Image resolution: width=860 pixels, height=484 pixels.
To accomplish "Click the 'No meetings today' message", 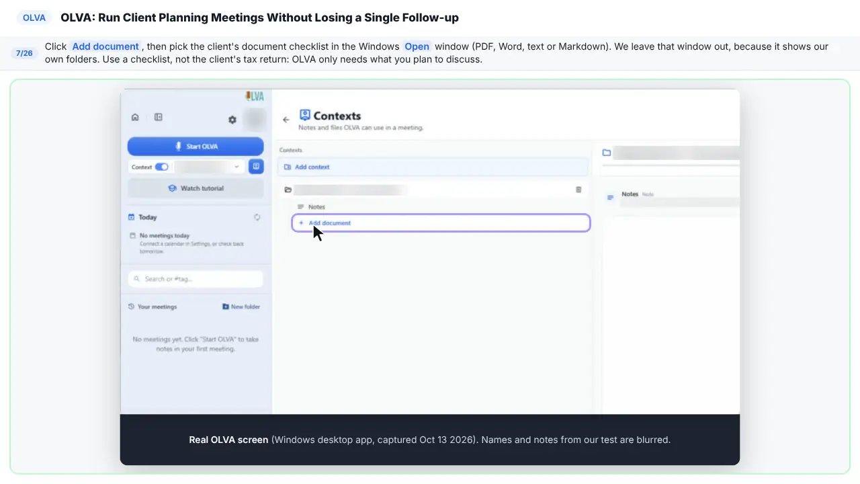I will pos(165,236).
